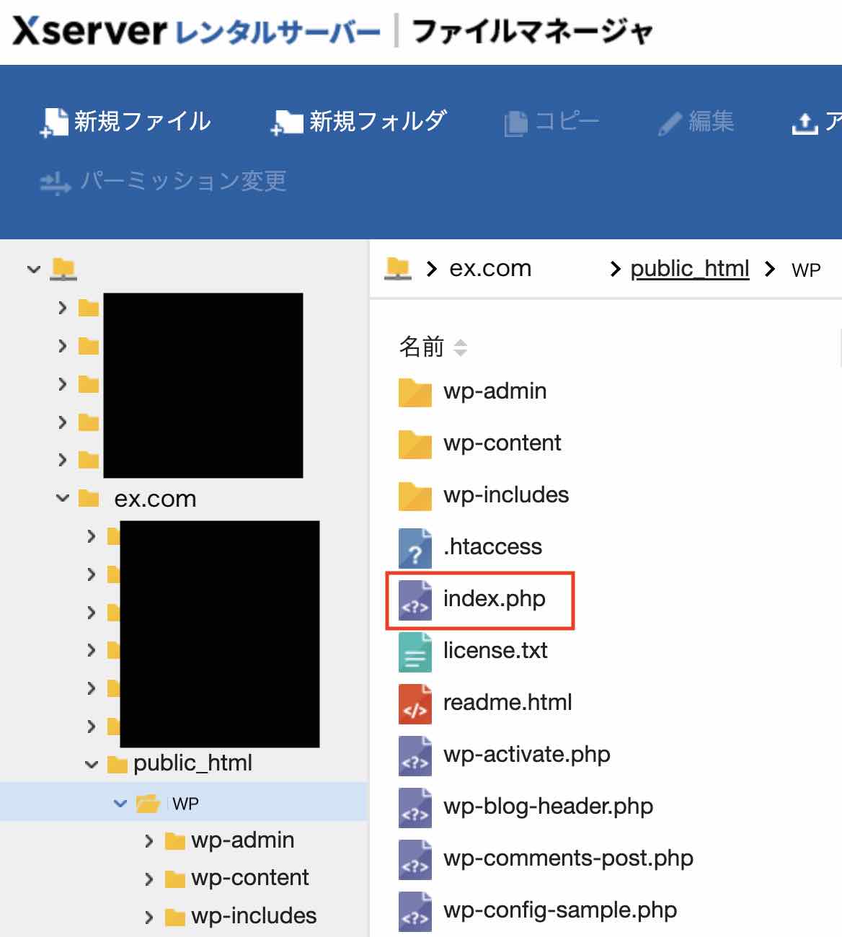Select wp-admin label in folder tree
This screenshot has width=842, height=937.
pos(243,840)
